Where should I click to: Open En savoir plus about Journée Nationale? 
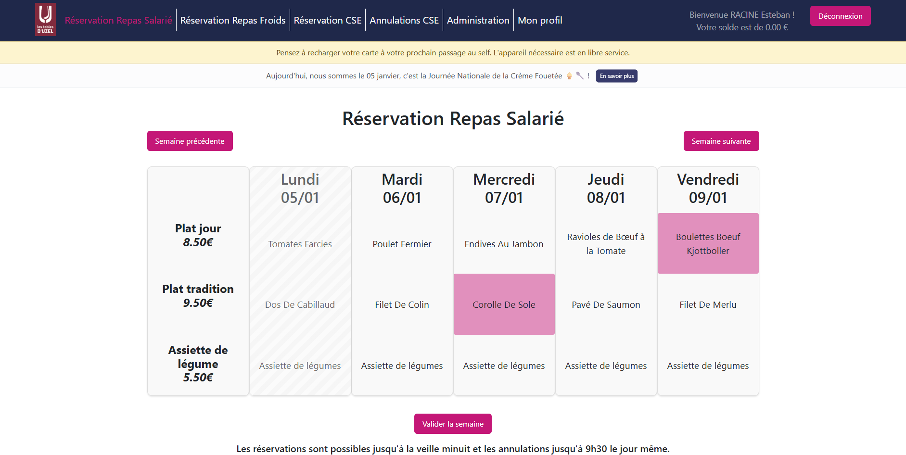(616, 76)
